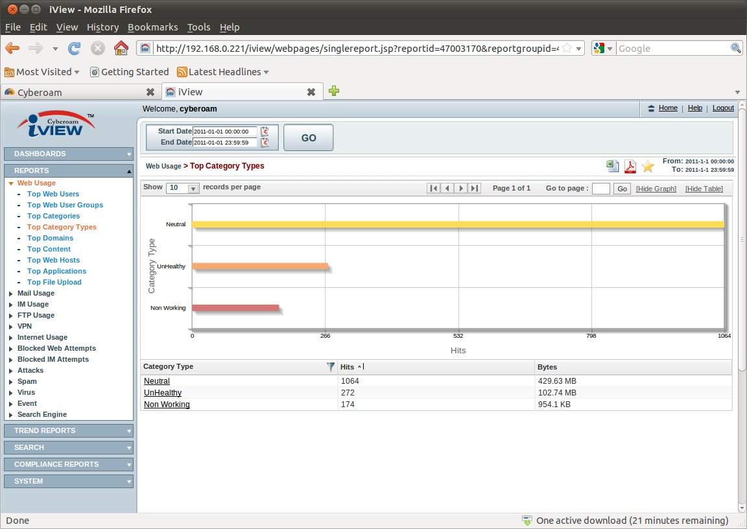Sort the table by Hits column
This screenshot has width=747, height=529.
[x=348, y=367]
